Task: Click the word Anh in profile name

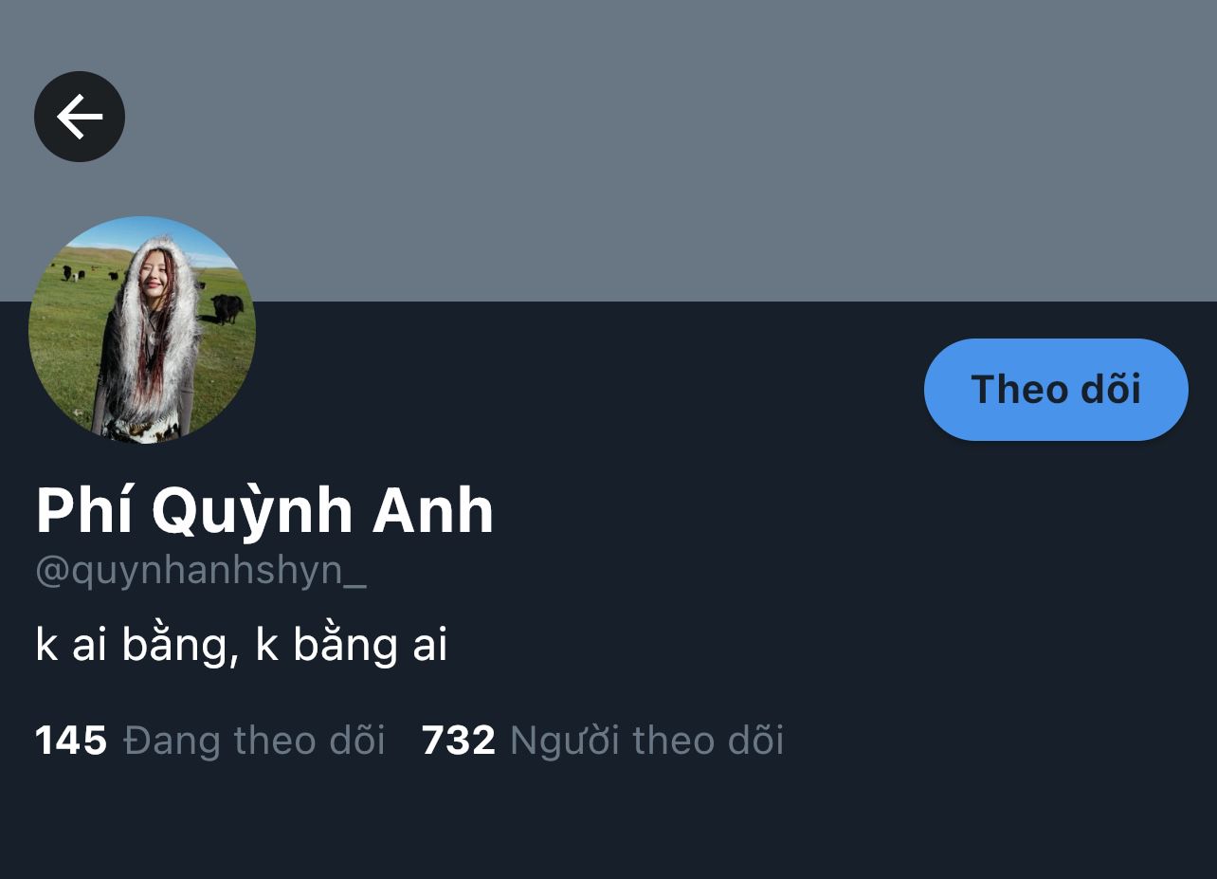Action: tap(433, 512)
